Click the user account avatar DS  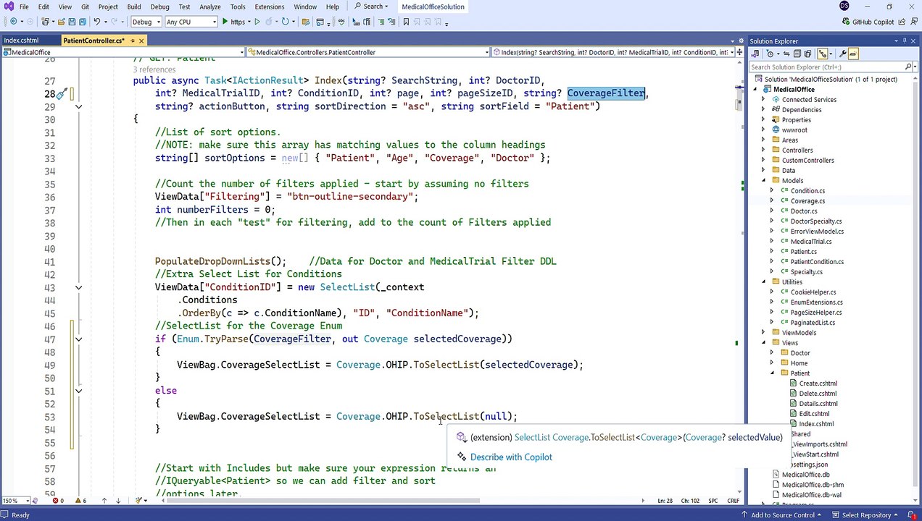844,6
